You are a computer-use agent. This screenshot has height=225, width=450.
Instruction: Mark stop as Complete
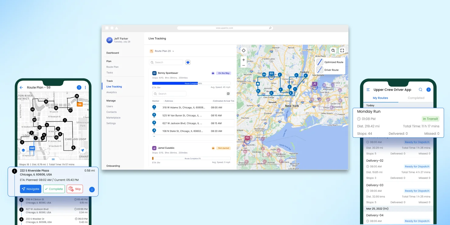click(x=54, y=189)
